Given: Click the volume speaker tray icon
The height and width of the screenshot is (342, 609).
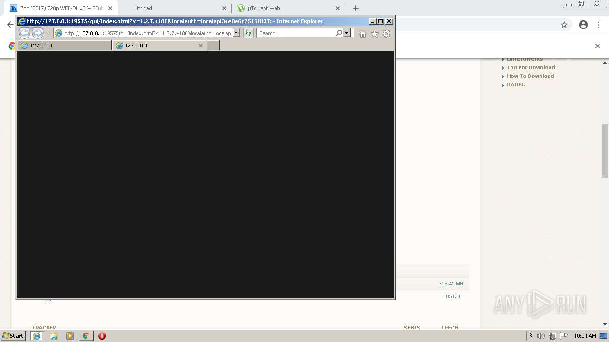Looking at the screenshot, I should point(541,336).
